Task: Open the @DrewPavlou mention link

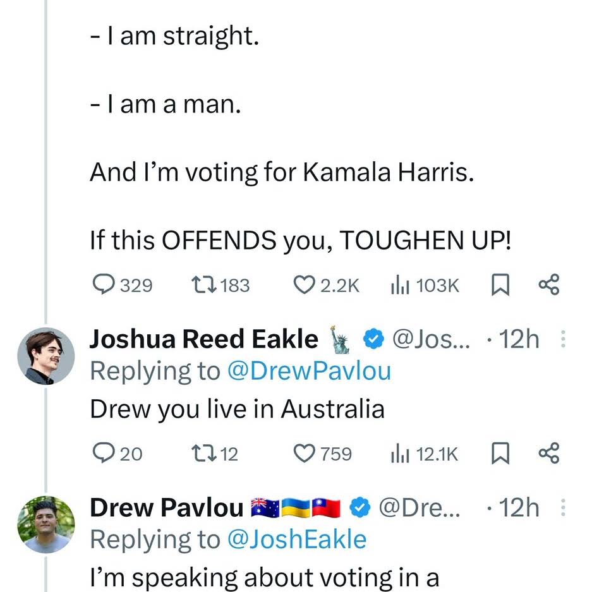Action: tap(308, 371)
